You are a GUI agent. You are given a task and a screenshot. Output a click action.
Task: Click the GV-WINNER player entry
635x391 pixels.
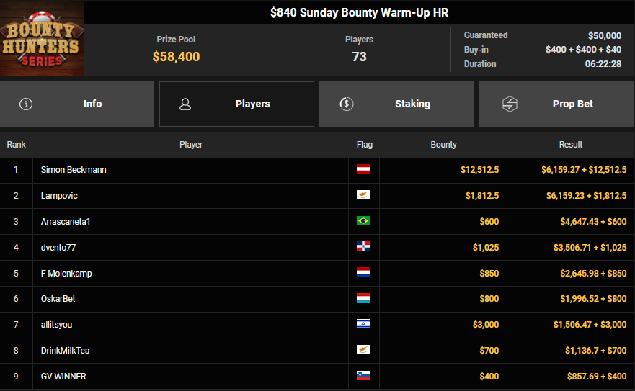(x=63, y=377)
